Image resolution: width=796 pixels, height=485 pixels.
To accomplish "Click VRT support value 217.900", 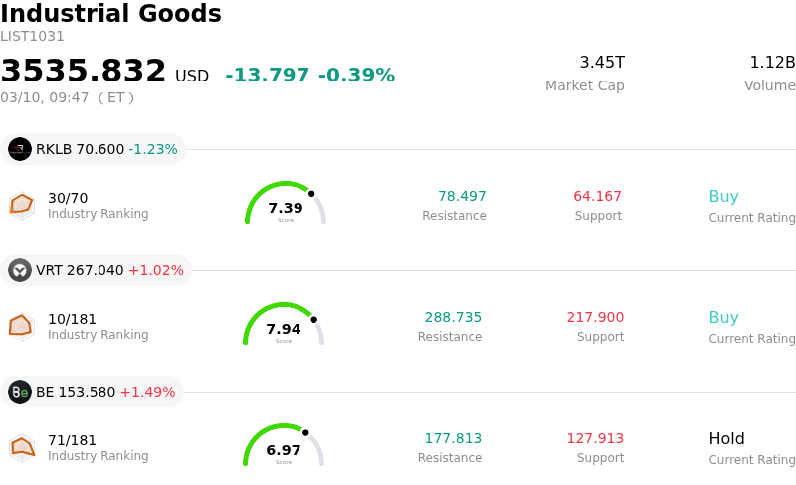I will tap(595, 318).
